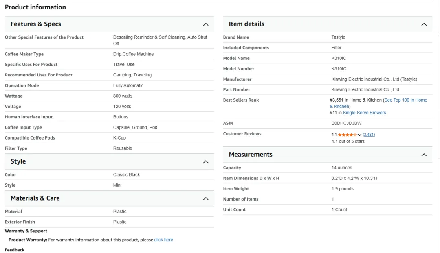The width and height of the screenshot is (440, 253).
Task: Click the Materials & Care heading
Action: 35,198
